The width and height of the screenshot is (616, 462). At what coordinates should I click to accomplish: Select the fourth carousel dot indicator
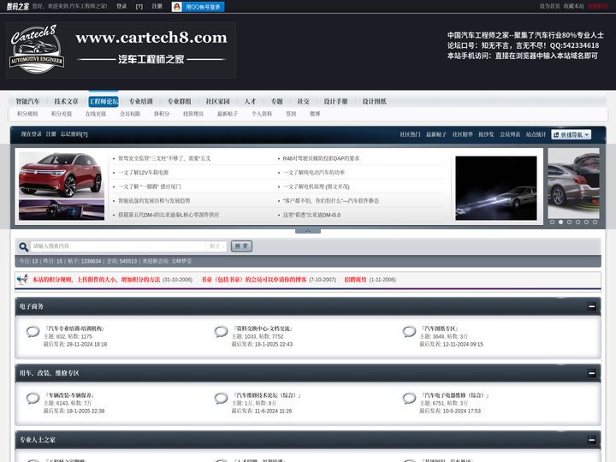click(577, 222)
